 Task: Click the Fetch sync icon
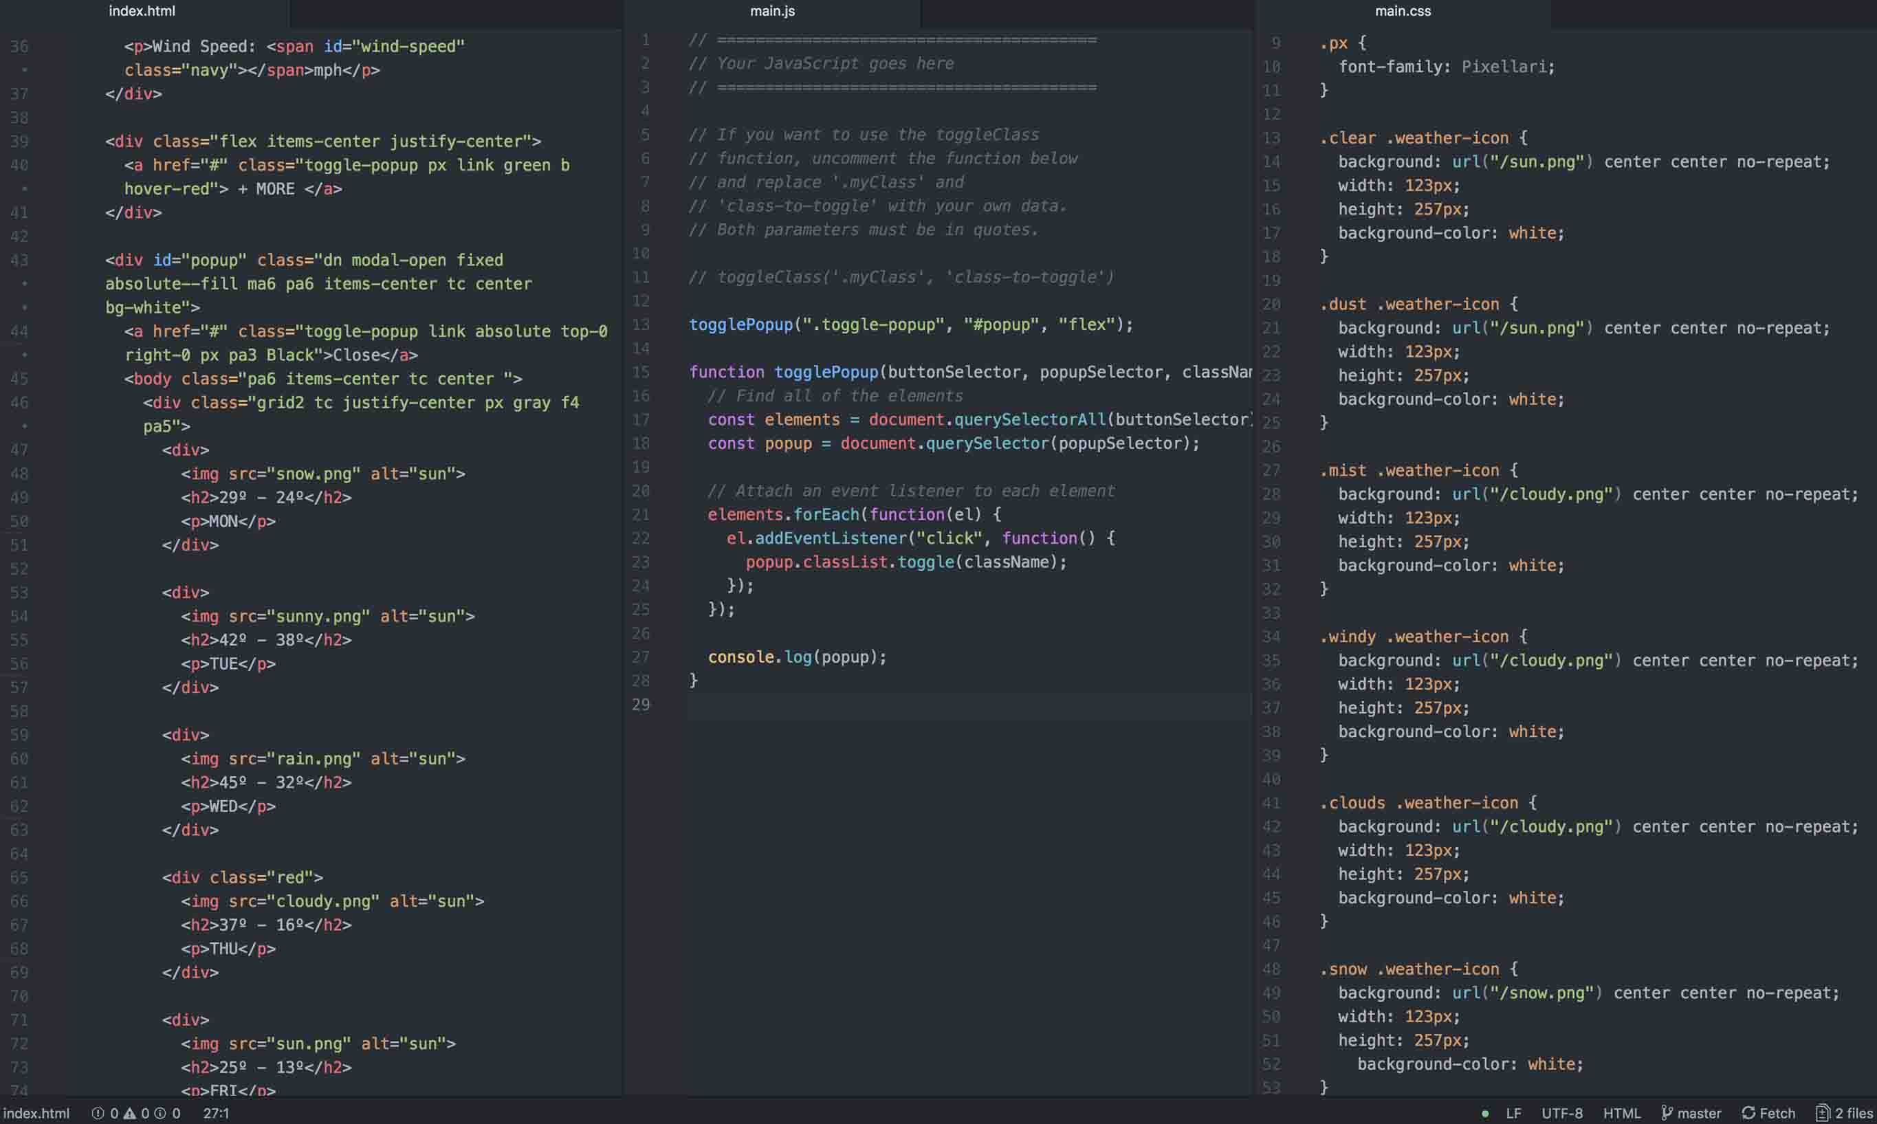(x=1748, y=1114)
